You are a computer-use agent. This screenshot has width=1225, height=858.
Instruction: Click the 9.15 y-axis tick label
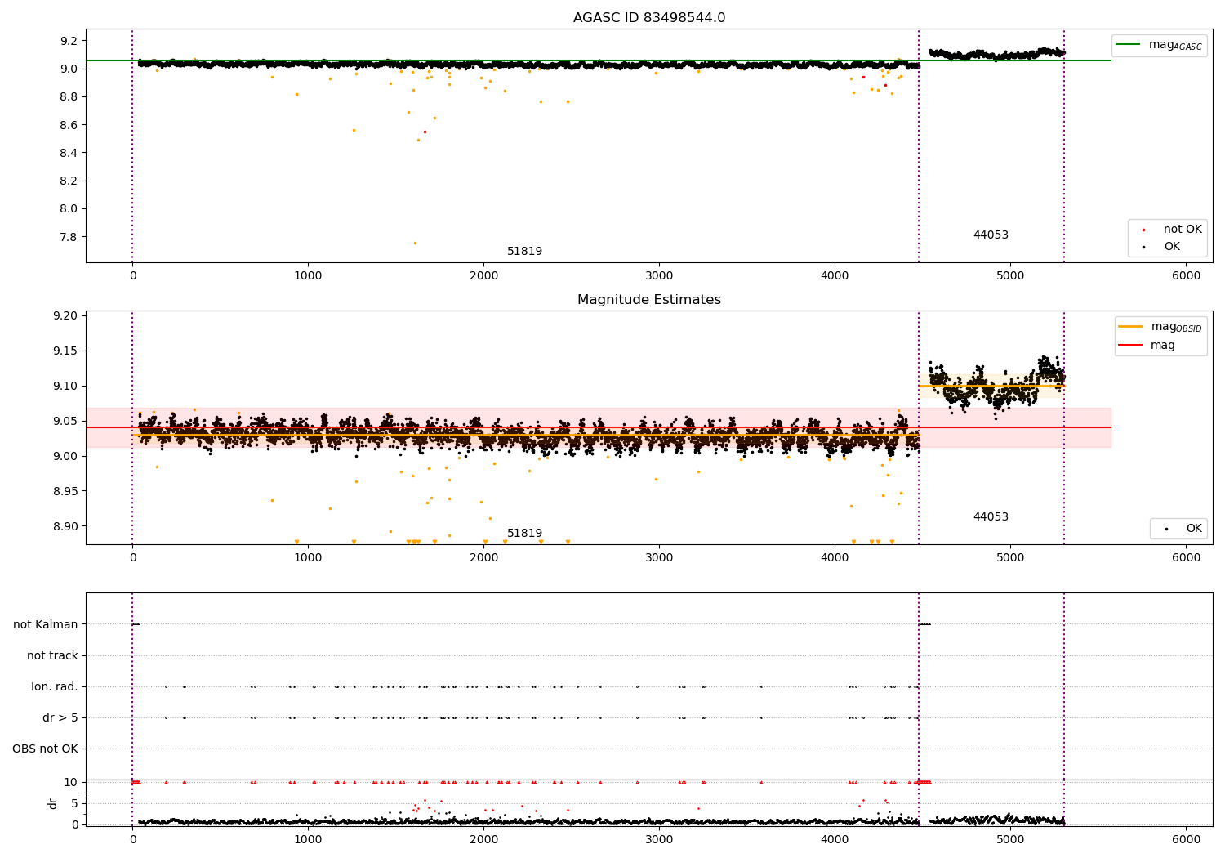coord(66,351)
